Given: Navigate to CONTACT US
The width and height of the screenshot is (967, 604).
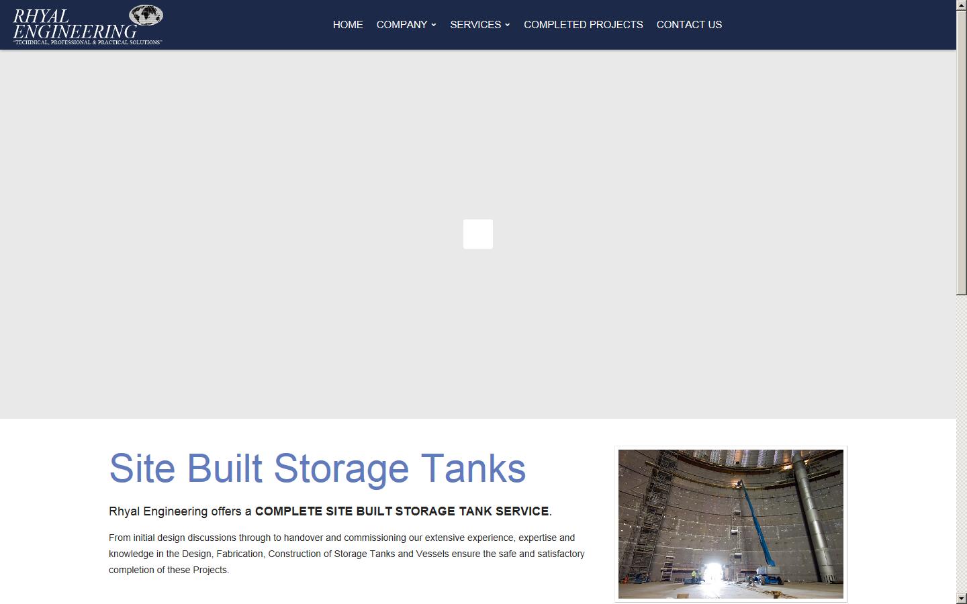Looking at the screenshot, I should coord(689,25).
